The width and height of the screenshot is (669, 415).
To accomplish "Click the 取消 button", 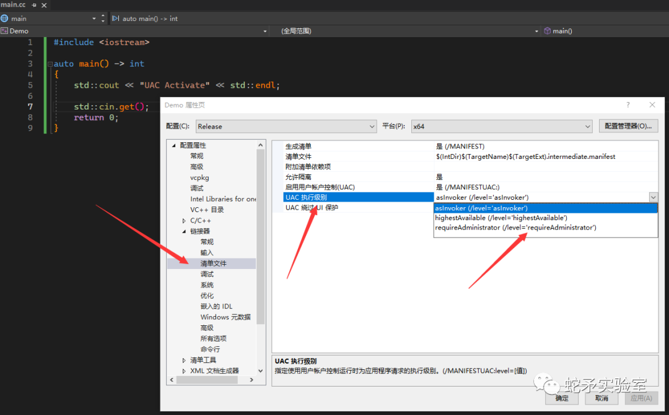I will (601, 398).
